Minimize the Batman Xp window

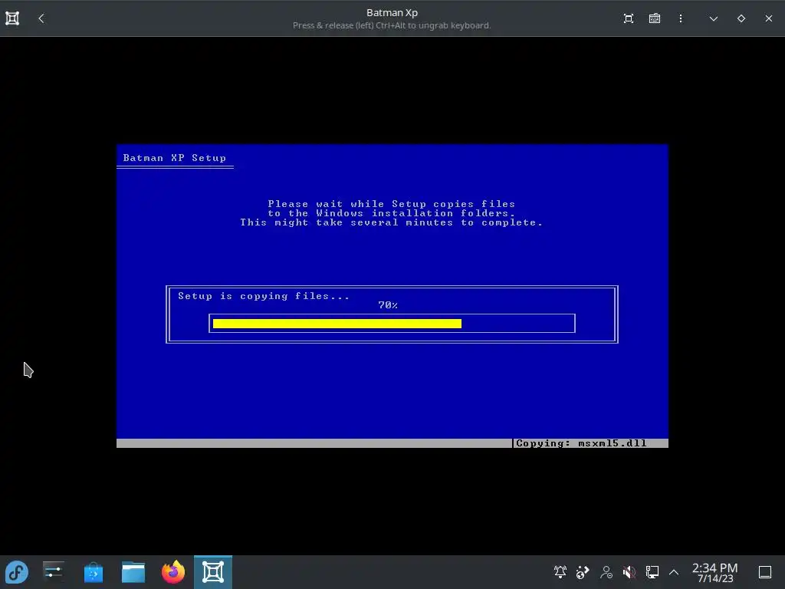[714, 18]
